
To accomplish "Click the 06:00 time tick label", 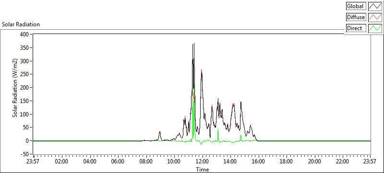I will (118, 161).
